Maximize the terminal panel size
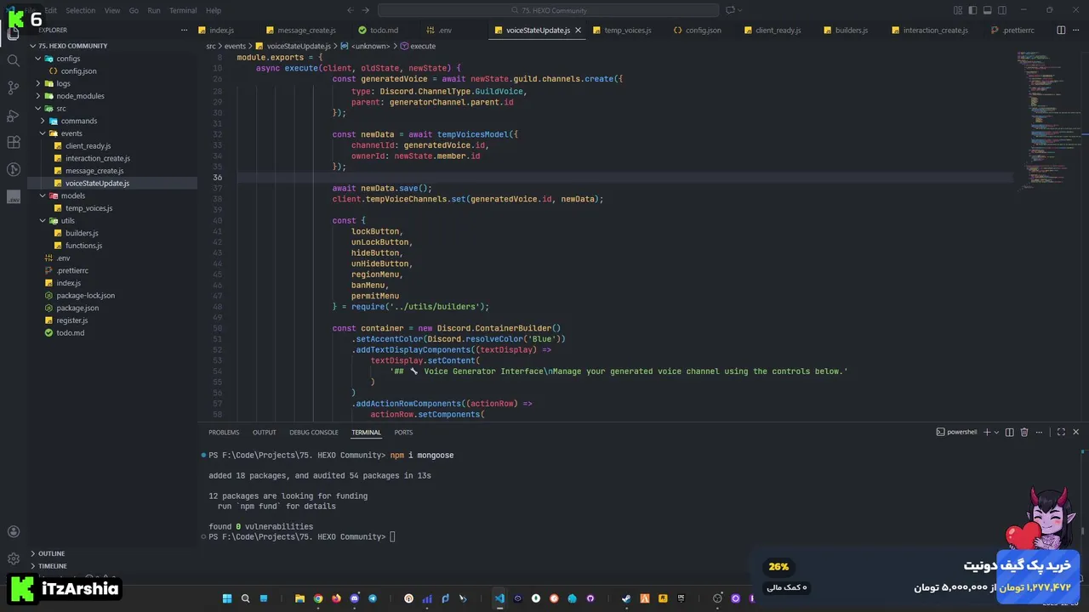This screenshot has height=612, width=1089. 1061,432
